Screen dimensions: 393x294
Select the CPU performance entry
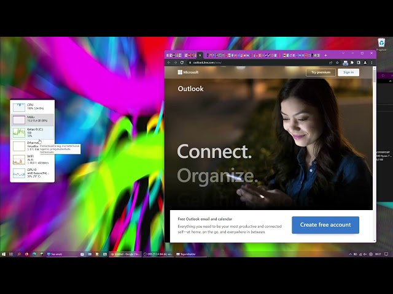tap(33, 107)
